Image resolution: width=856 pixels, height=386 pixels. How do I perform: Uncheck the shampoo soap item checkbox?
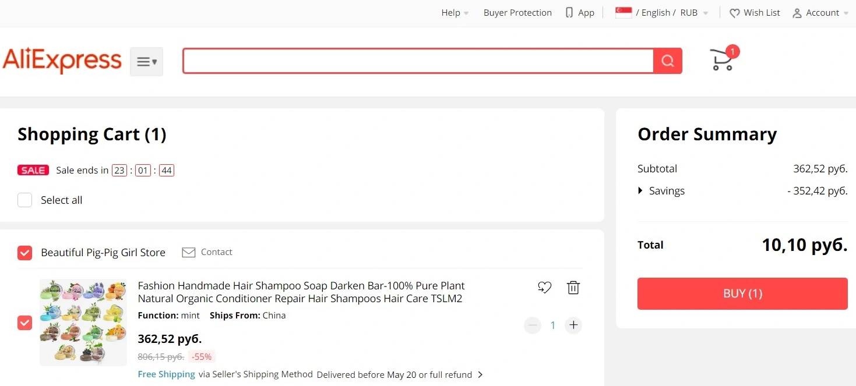(24, 323)
